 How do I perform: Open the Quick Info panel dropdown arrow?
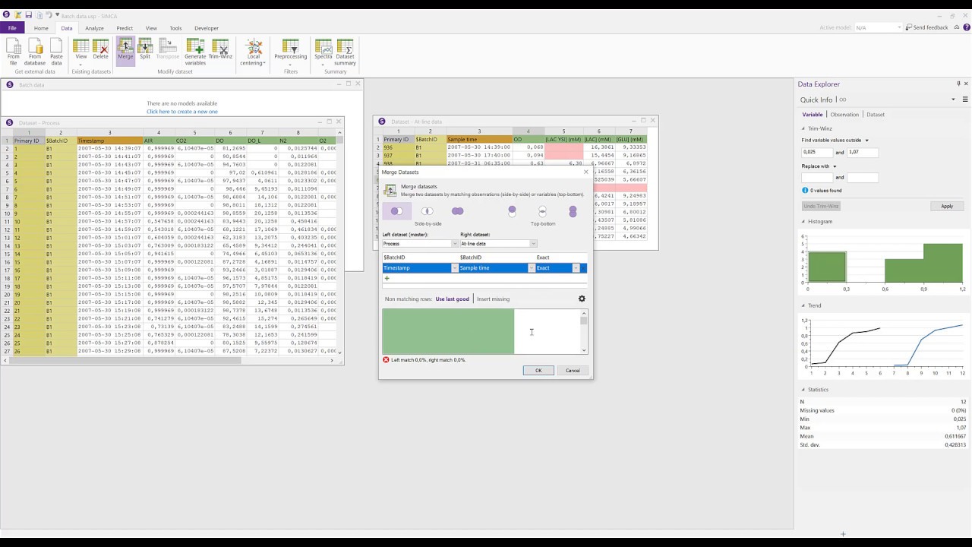click(953, 100)
